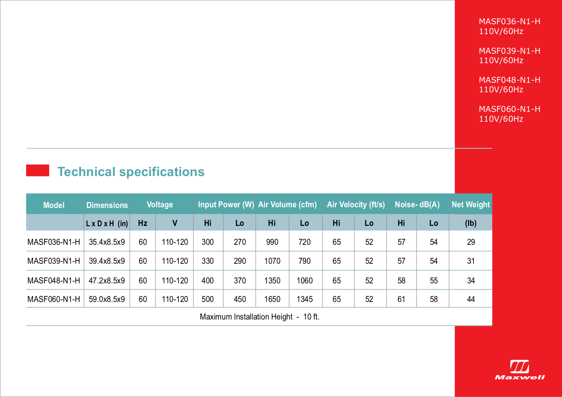Select table row model 'MASF048-N1-H'
This screenshot has height=397, width=562.
click(54, 281)
